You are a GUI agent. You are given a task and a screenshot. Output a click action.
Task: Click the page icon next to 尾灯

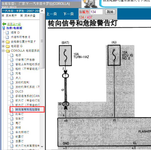12,123
